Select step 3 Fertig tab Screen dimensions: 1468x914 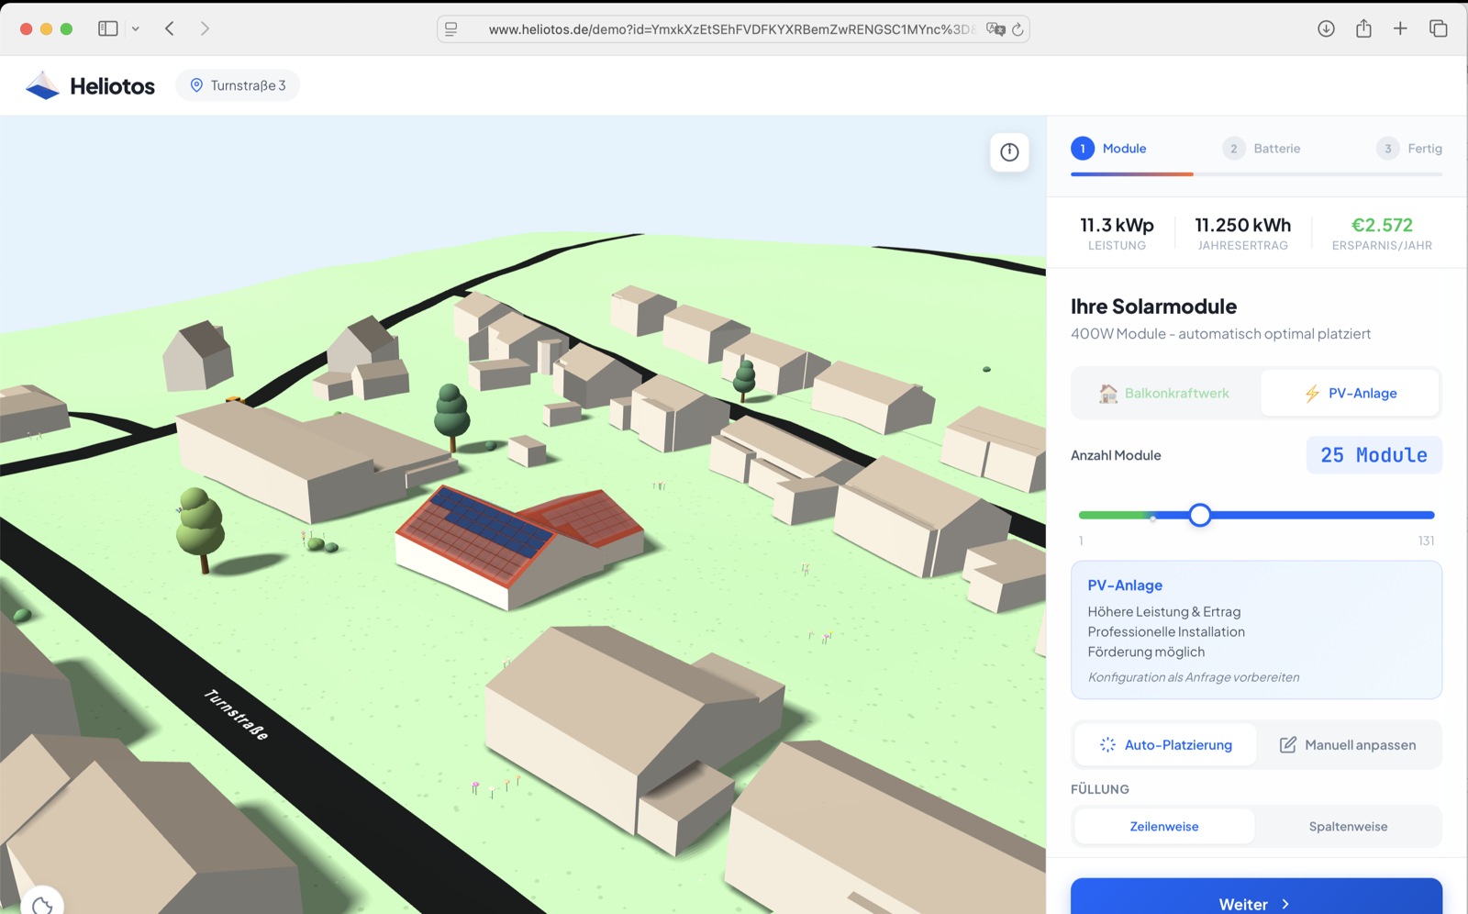click(1409, 149)
